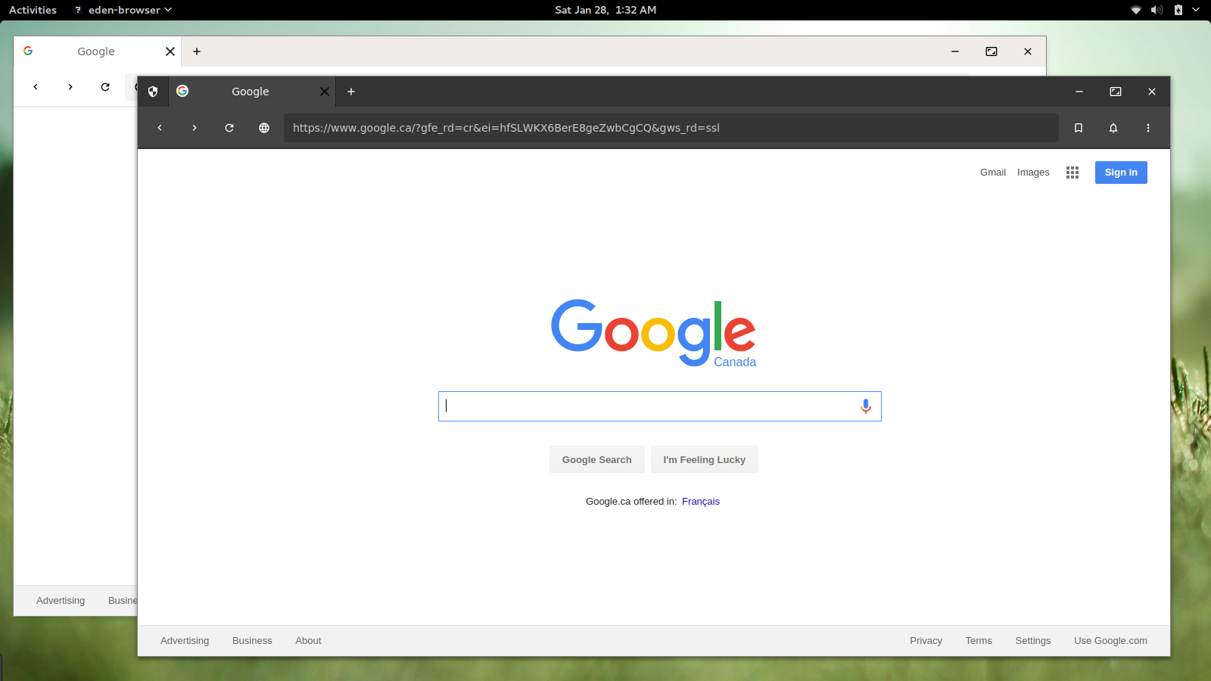The width and height of the screenshot is (1211, 681).
Task: Open the Google apps grid
Action: click(x=1072, y=173)
